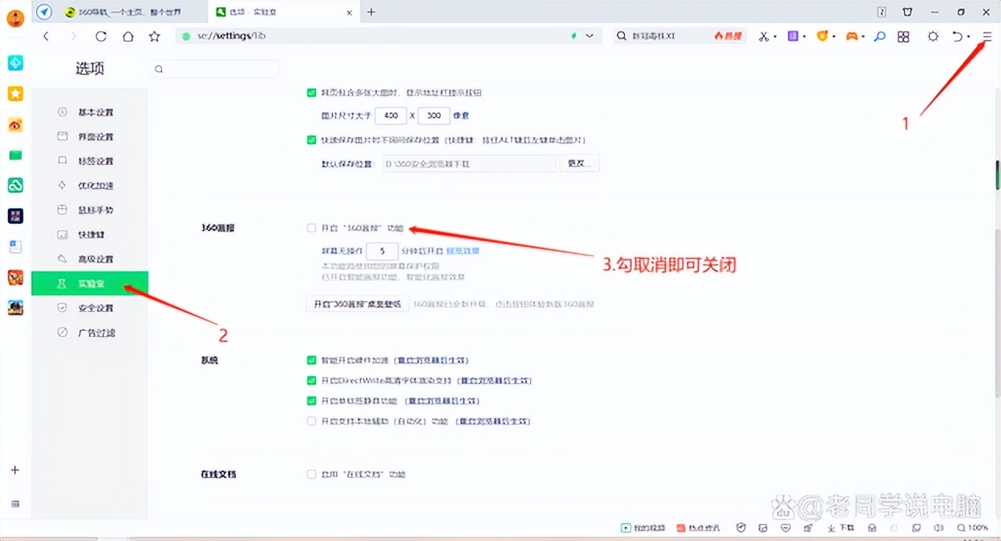Click the orange avatar icon in sidebar
This screenshot has width=1001, height=541.
tap(16, 18)
